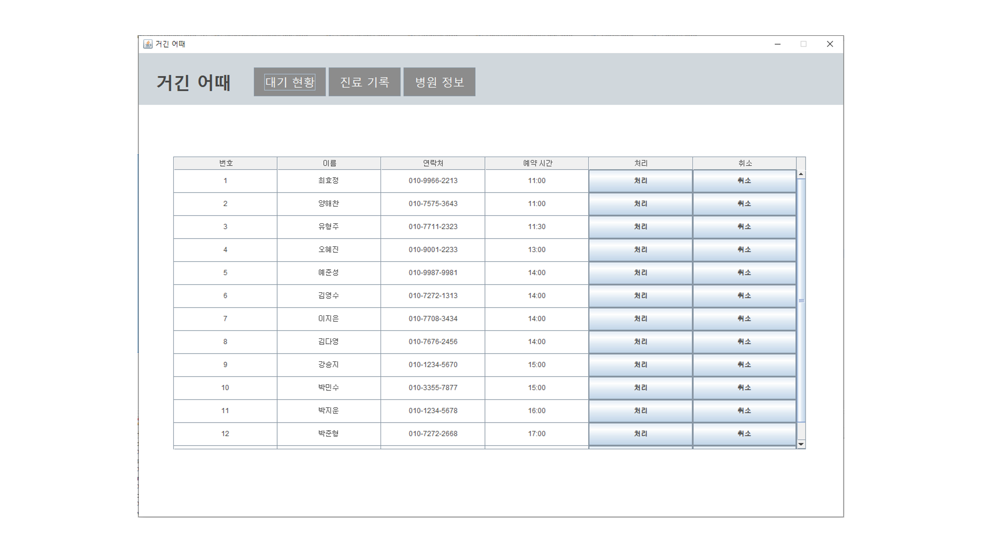The width and height of the screenshot is (982, 552).
Task: Select phone cell 010-1234-5670
Action: (433, 365)
